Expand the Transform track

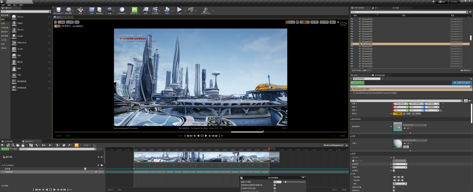point(3,172)
